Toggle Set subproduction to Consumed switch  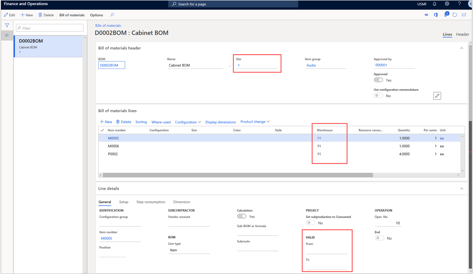[310, 223]
